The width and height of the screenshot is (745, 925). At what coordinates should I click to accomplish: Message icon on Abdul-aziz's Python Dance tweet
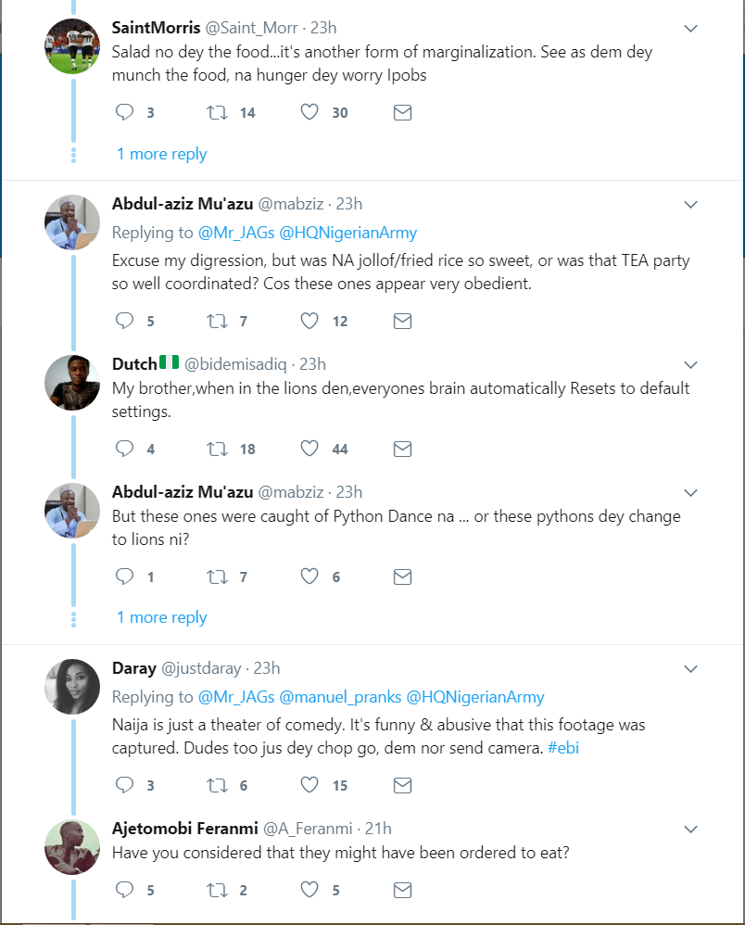point(402,577)
